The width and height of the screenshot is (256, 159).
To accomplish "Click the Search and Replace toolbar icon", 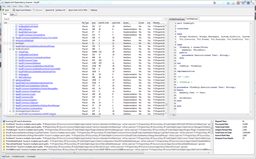I will [13, 10].
